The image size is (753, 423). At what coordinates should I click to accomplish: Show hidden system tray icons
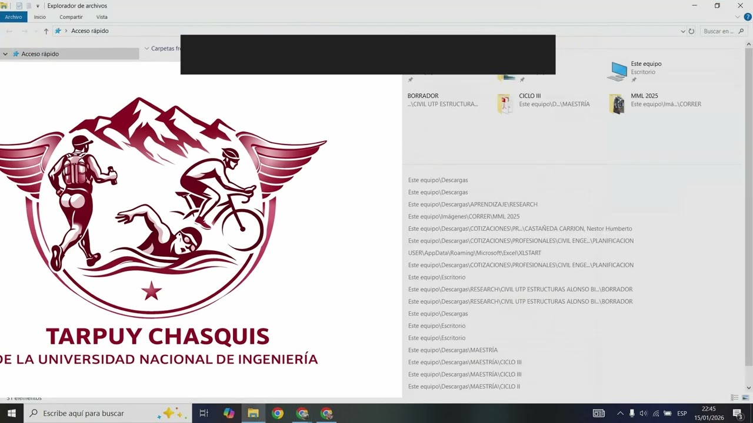(620, 414)
